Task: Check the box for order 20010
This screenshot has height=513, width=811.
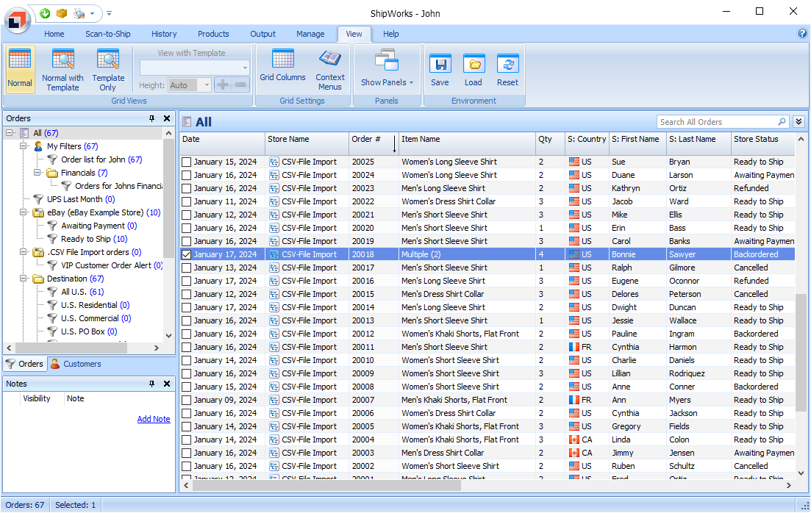Action: coord(187,360)
